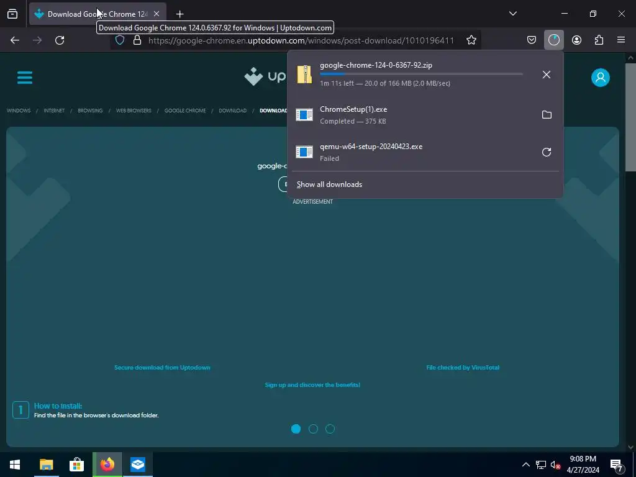Open network status tray icon
The image size is (636, 477).
[541, 465]
